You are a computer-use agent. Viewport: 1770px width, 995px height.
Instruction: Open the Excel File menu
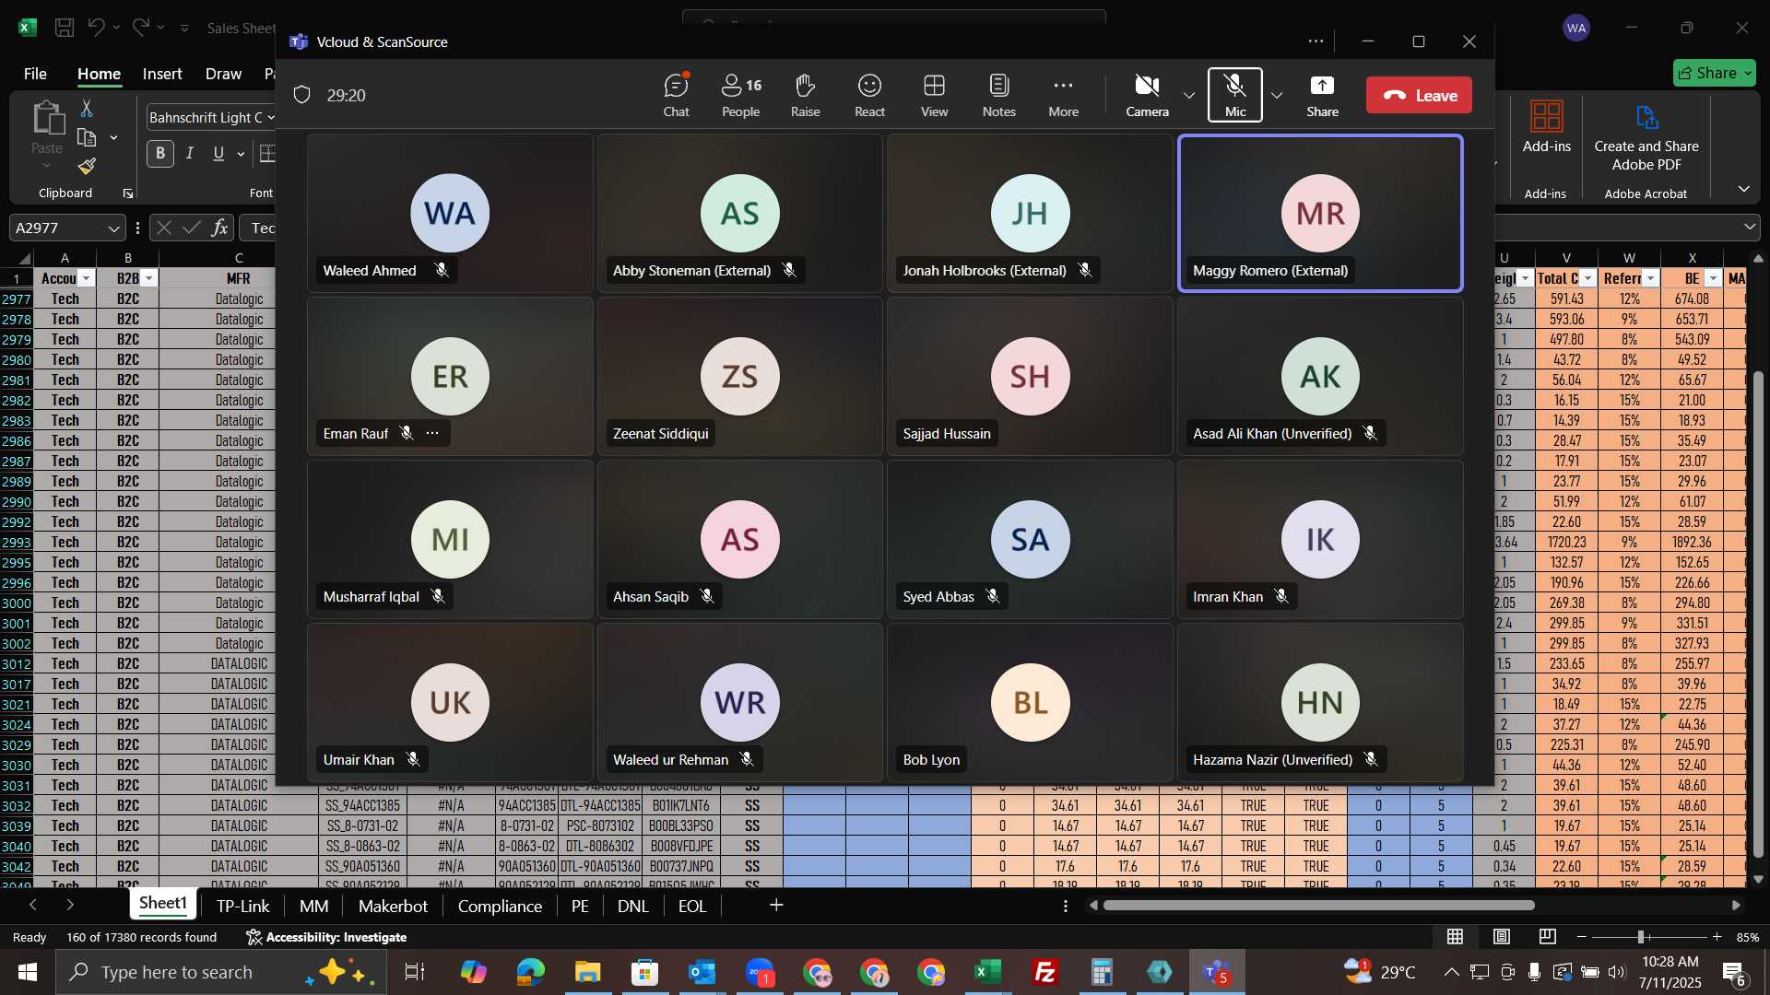[35, 74]
